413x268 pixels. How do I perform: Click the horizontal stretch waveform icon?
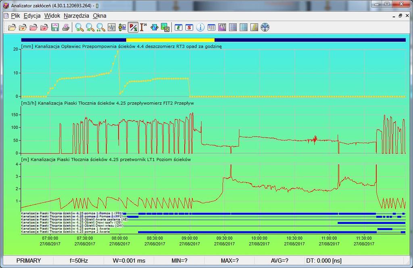point(154,27)
